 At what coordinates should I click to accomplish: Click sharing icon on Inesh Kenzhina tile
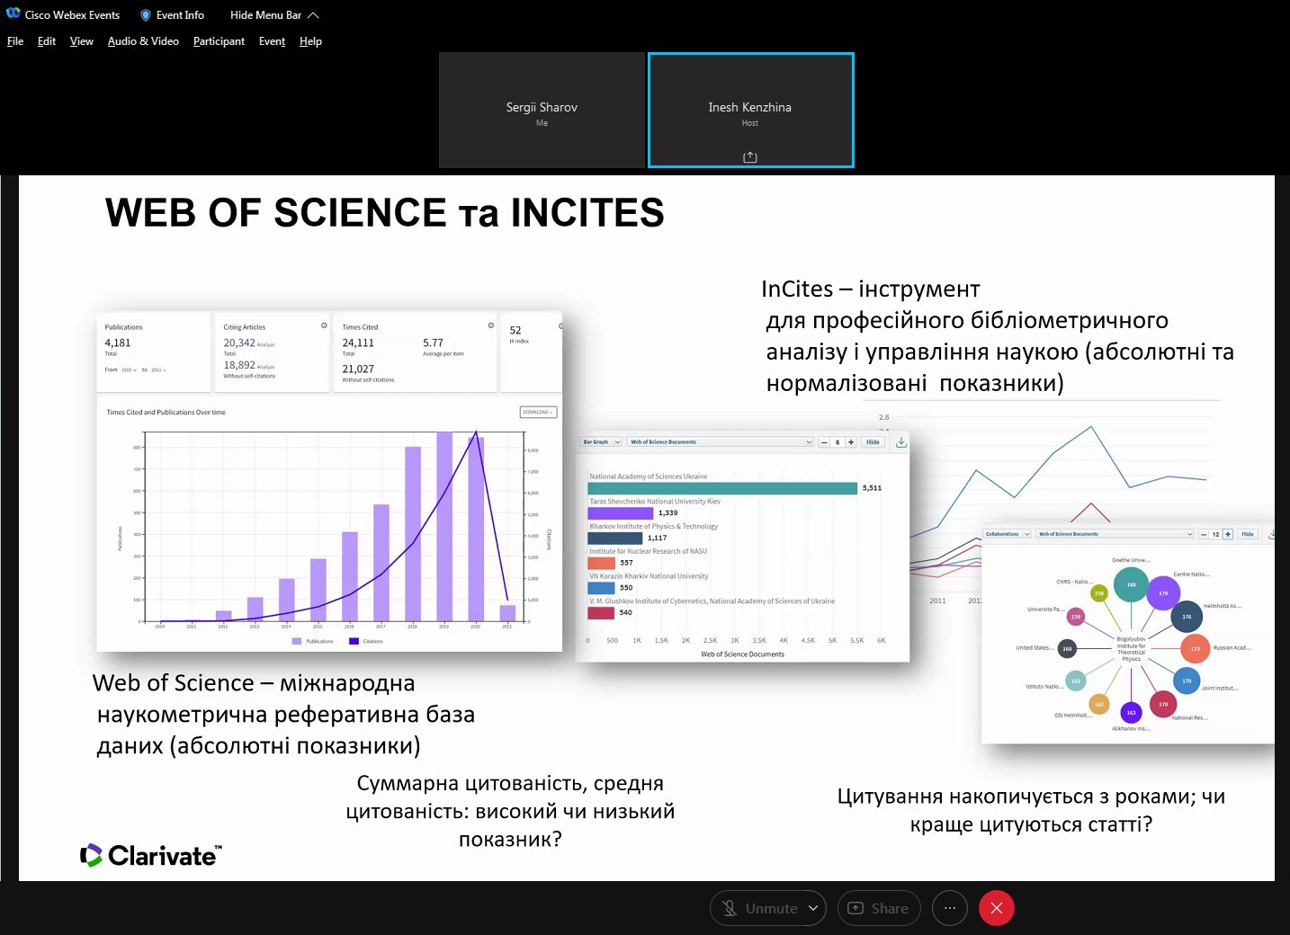pyautogui.click(x=750, y=157)
